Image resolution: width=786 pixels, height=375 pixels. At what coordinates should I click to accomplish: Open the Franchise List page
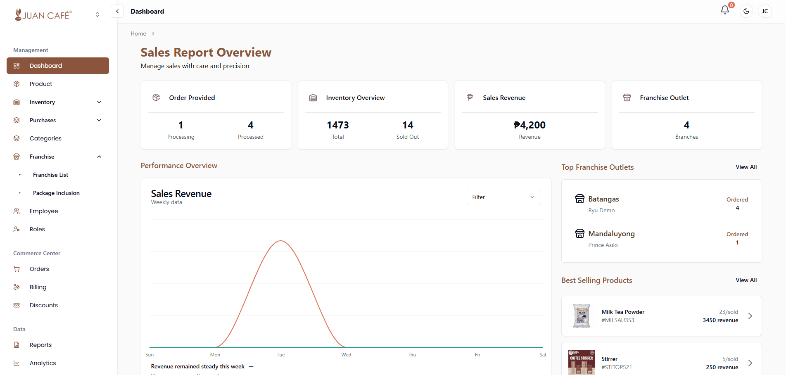(50, 175)
